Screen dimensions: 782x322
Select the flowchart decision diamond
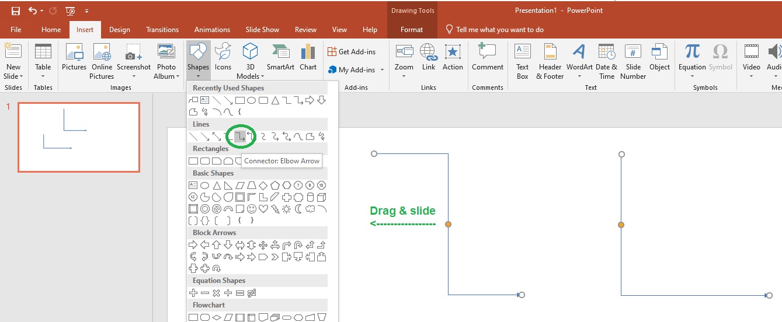pyautogui.click(x=217, y=317)
